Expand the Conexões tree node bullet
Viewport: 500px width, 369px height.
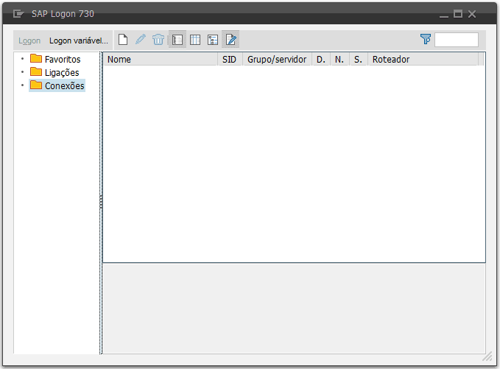click(22, 85)
